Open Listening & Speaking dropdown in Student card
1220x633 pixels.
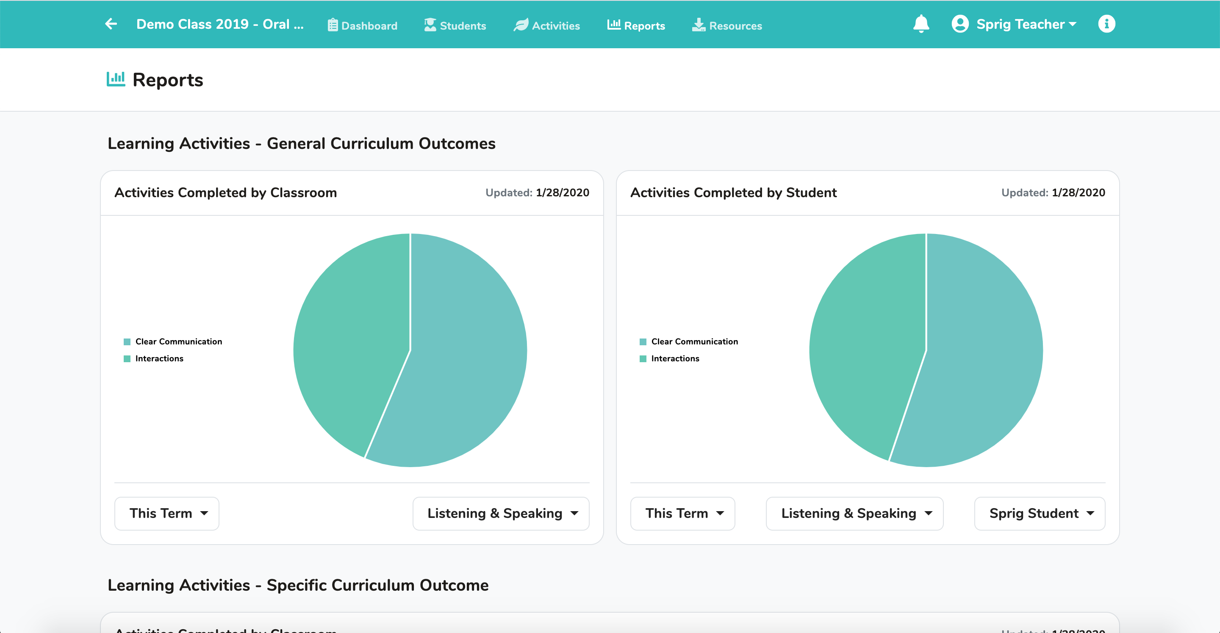(854, 513)
